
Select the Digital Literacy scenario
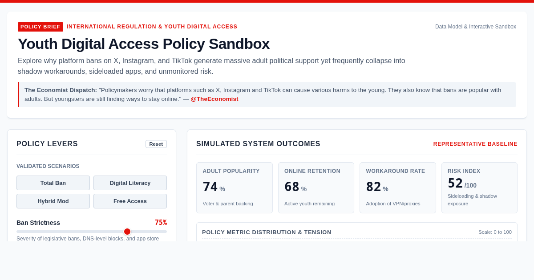pos(130,183)
